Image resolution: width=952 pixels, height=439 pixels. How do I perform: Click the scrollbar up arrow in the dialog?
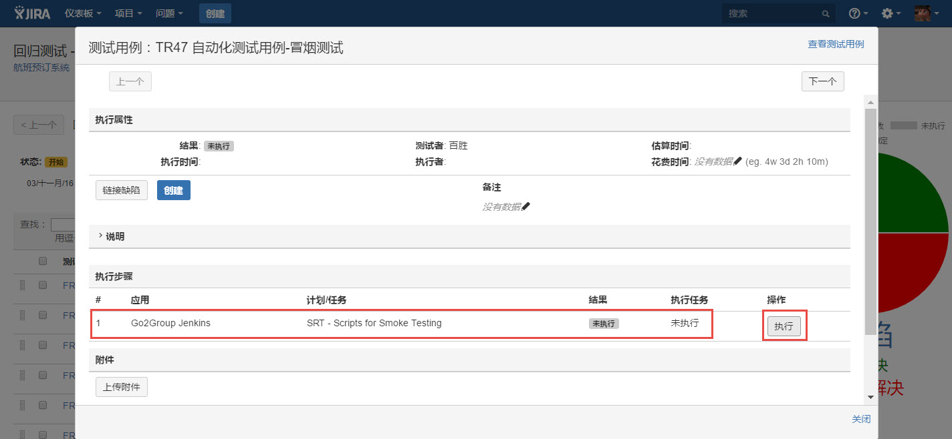870,102
